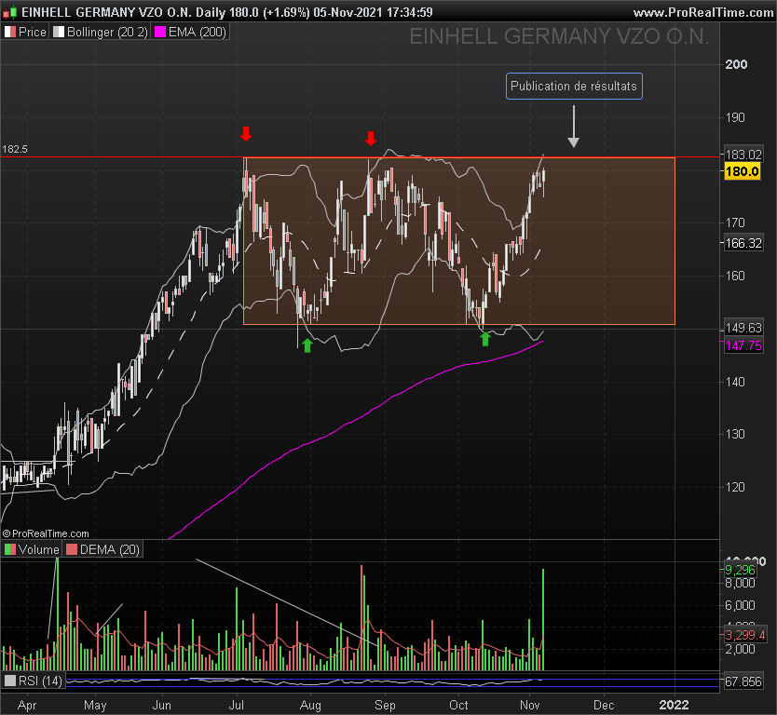Image resolution: width=777 pixels, height=715 pixels.
Task: Click the 147.75 EMA value label
Action: point(743,345)
